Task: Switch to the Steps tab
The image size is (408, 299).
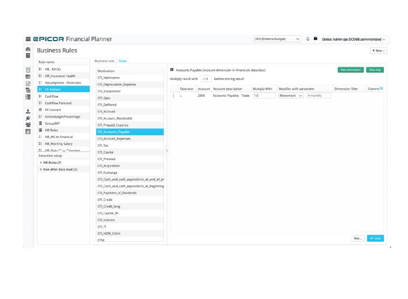Action: [x=123, y=61]
